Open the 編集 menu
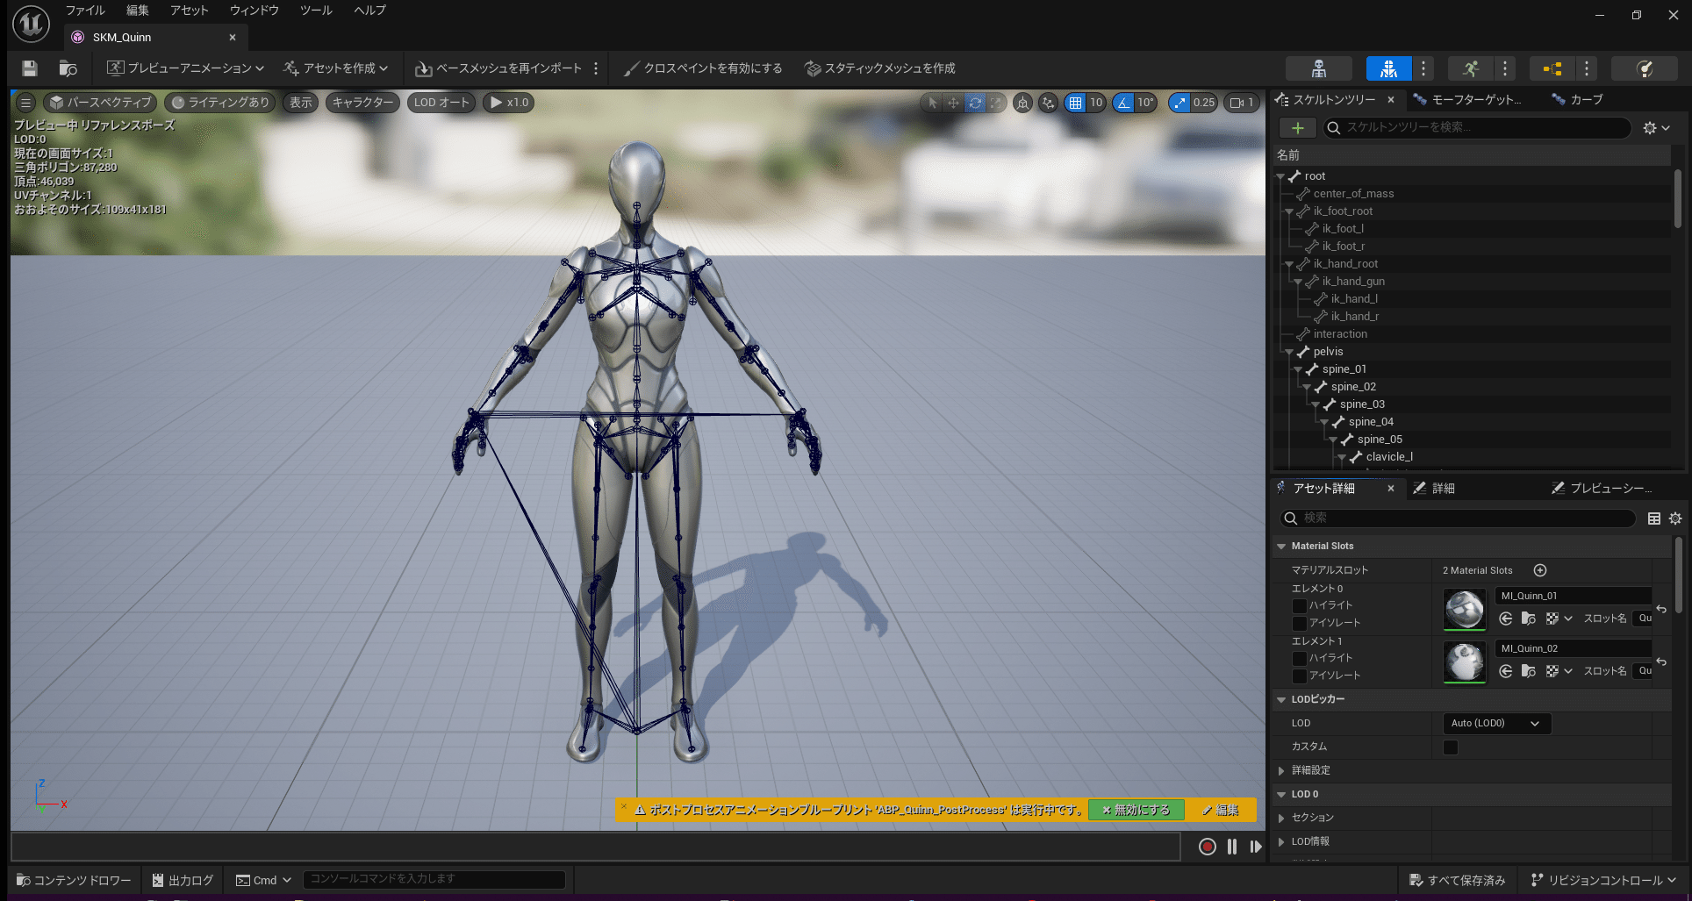The height and width of the screenshot is (901, 1692). coord(138,11)
